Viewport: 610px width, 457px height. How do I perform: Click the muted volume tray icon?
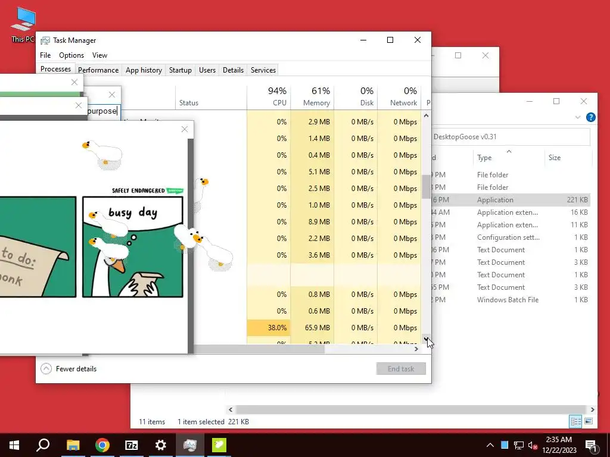click(x=533, y=445)
